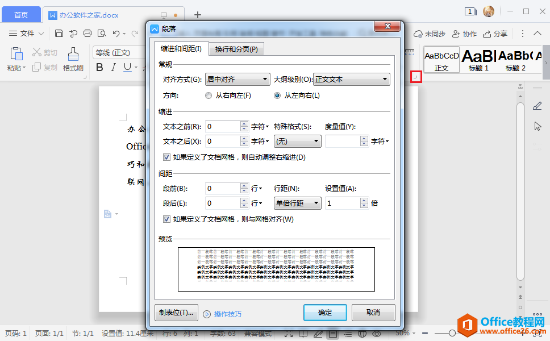This screenshot has width=550, height=341.
Task: Toggle auto-adjust right indent checkbox
Action: (167, 157)
